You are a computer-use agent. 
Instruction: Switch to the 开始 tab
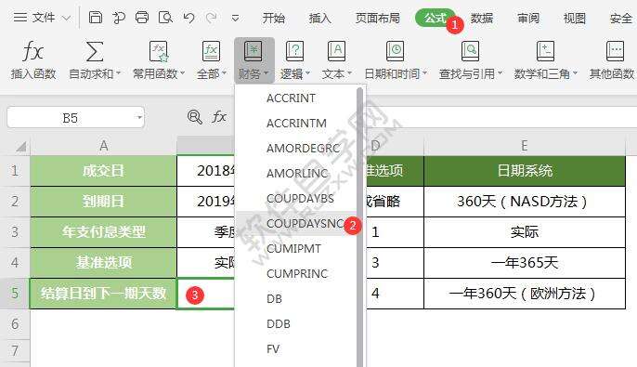pyautogui.click(x=273, y=18)
